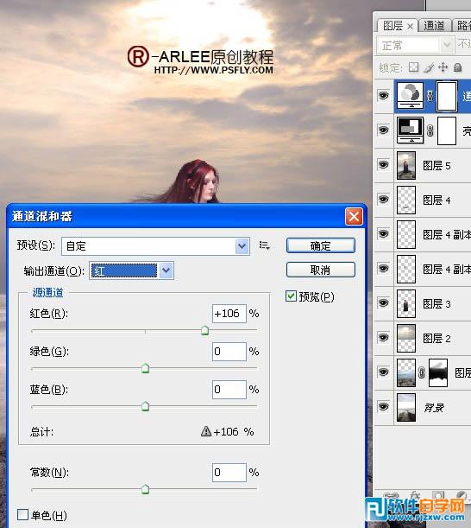Click the 图层 2 thumbnail
Viewport: 471px width, 528px height.
coord(406,338)
